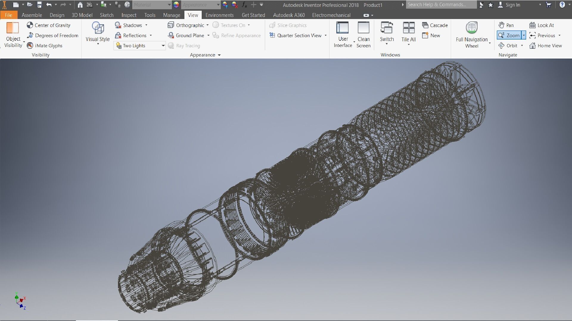This screenshot has height=321, width=572.
Task: Click the Textures On option
Action: (x=229, y=25)
